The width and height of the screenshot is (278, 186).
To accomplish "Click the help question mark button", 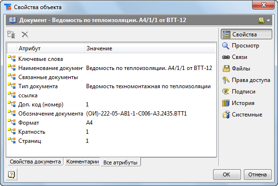I will pyautogui.click(x=12, y=174).
